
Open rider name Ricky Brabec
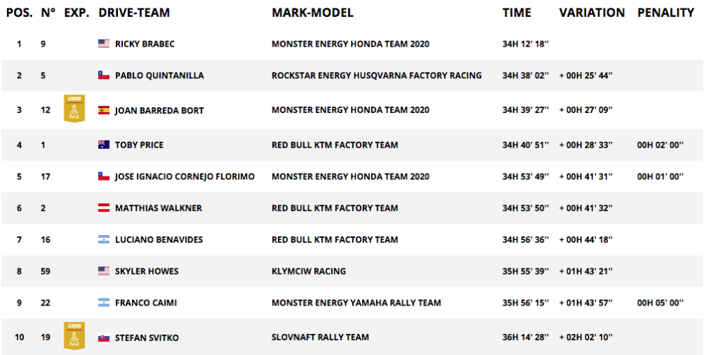tap(145, 44)
